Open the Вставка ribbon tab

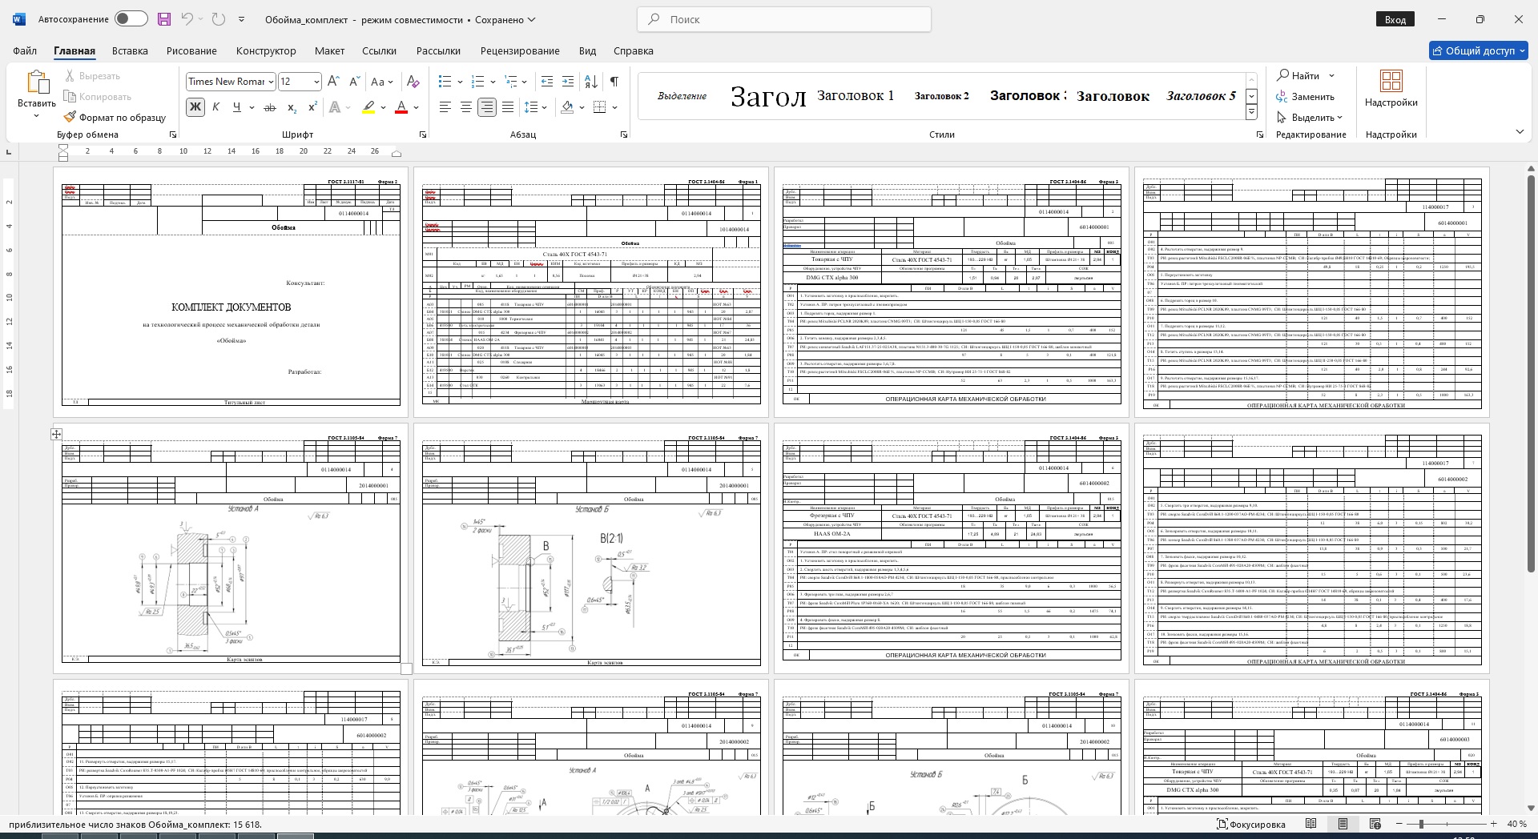[130, 50]
